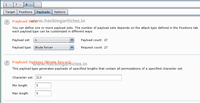Open the Payload set dropdown
The width and height of the screenshot is (200, 103).
52,40
